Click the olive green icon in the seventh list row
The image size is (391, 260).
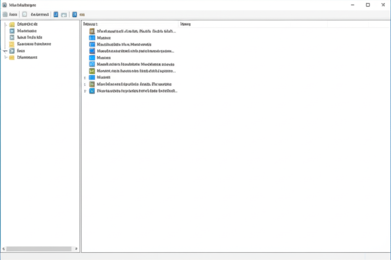(x=92, y=71)
